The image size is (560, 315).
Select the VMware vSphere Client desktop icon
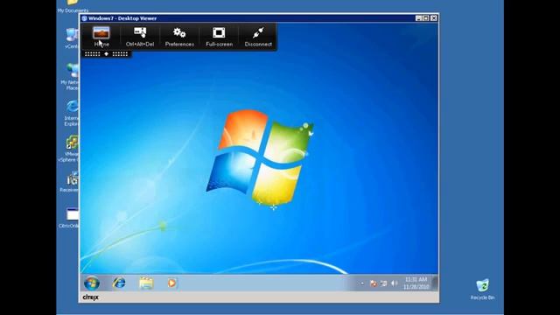click(x=71, y=149)
